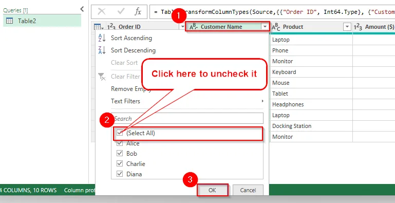Click the Product column data type icon
Screen dimensions: 395x203
click(276, 27)
